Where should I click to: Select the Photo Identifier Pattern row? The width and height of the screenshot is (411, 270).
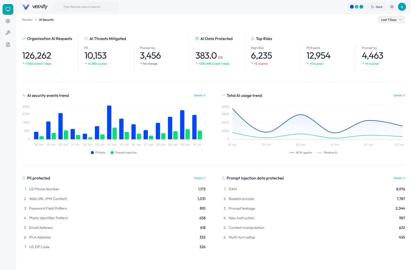coord(114,218)
